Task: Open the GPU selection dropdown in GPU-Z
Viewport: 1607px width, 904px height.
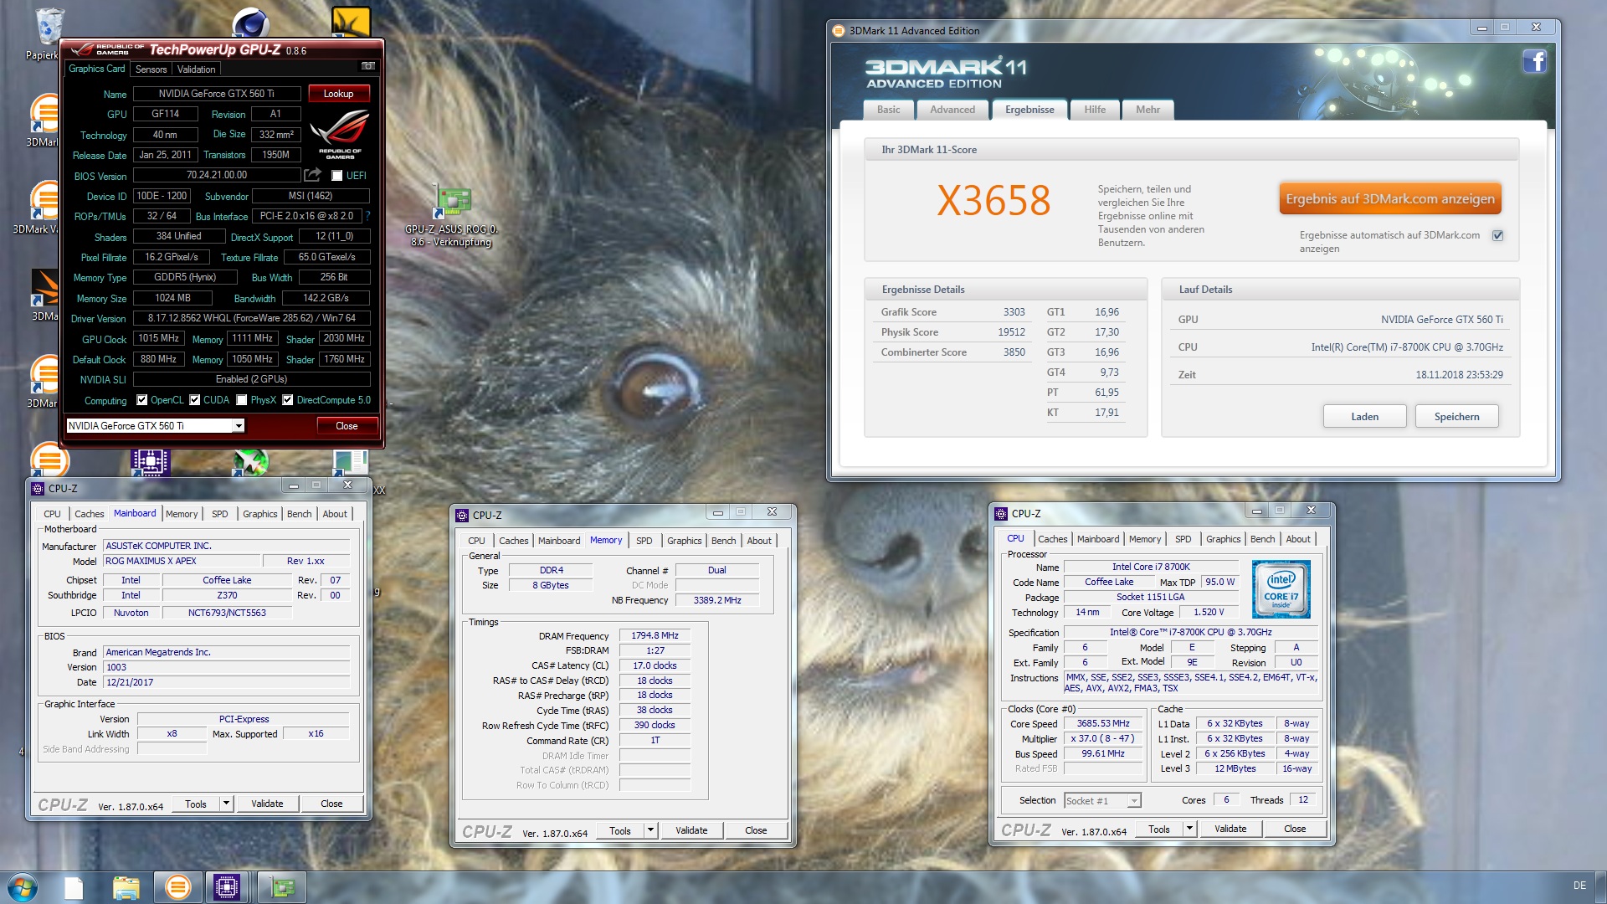Action: click(x=239, y=426)
